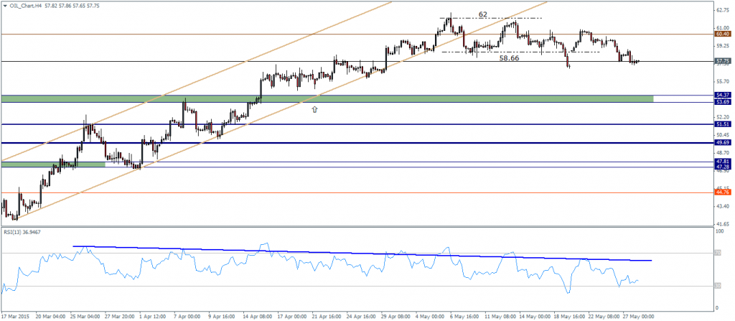Click the 61.00 axis value
The image size is (735, 321).
coord(722,28)
